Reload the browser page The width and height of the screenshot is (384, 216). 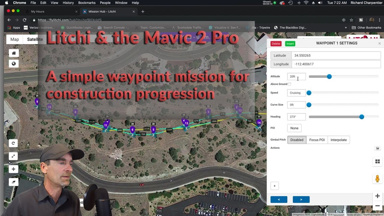25,20
